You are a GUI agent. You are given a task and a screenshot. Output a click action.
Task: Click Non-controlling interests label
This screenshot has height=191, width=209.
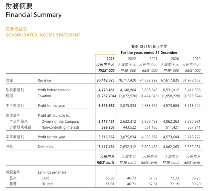click(x=60, y=127)
